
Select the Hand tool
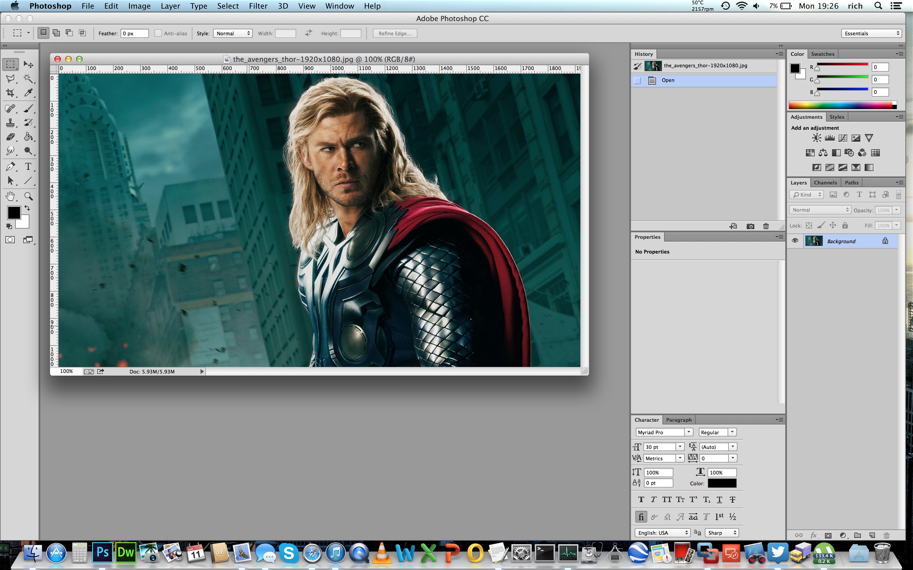pyautogui.click(x=10, y=197)
